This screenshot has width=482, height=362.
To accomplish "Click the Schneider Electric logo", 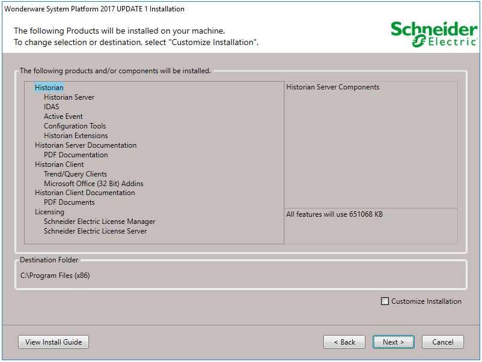I will coord(434,34).
